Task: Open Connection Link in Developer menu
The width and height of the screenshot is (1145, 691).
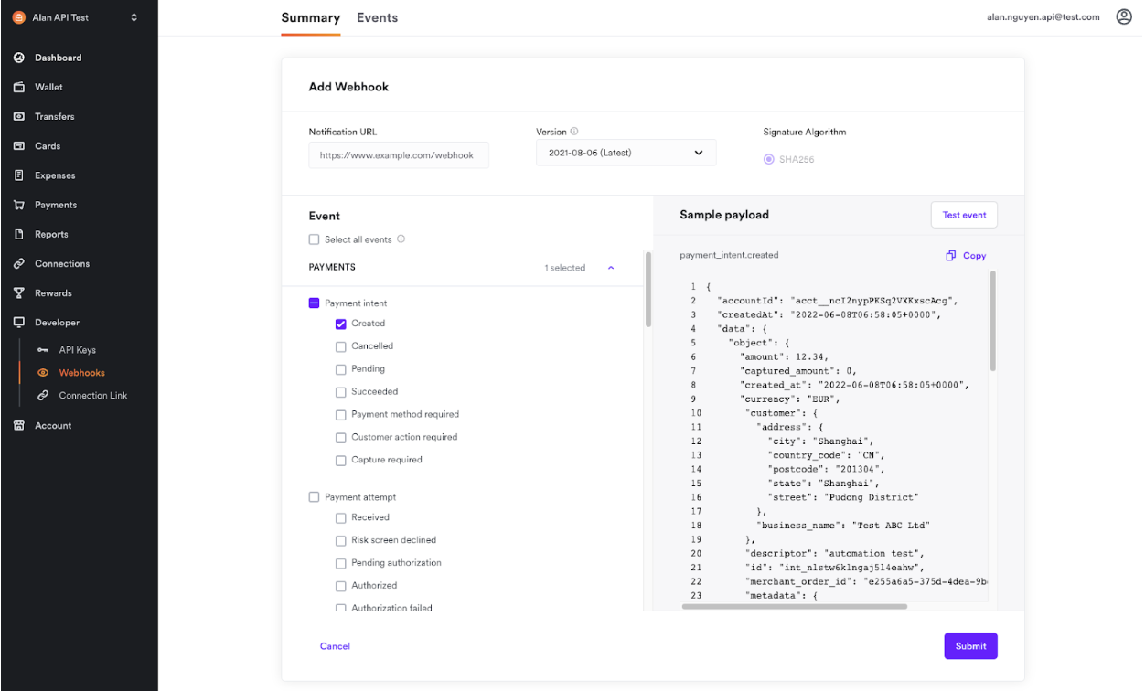Action: [92, 396]
